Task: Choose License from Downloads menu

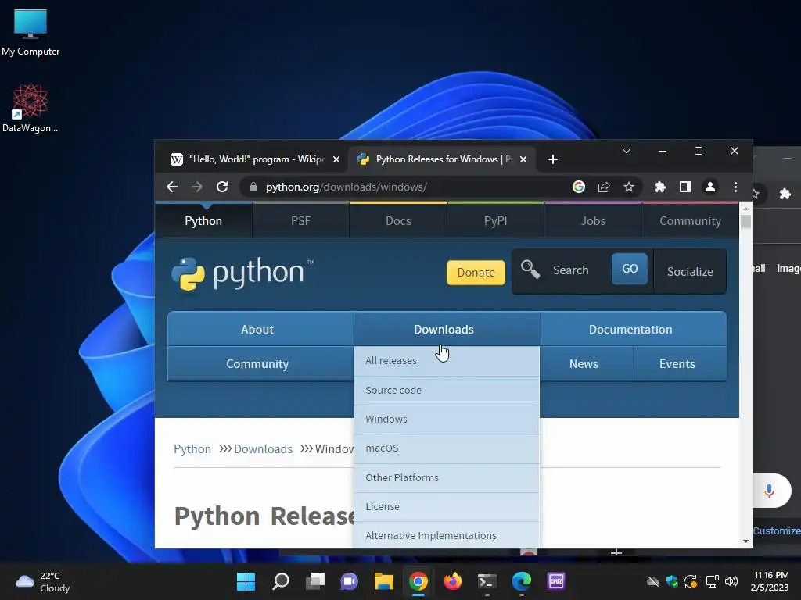Action: click(x=447, y=506)
